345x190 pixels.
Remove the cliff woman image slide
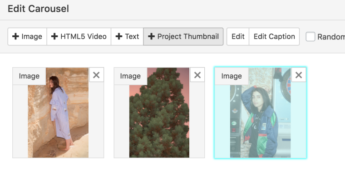pos(96,75)
